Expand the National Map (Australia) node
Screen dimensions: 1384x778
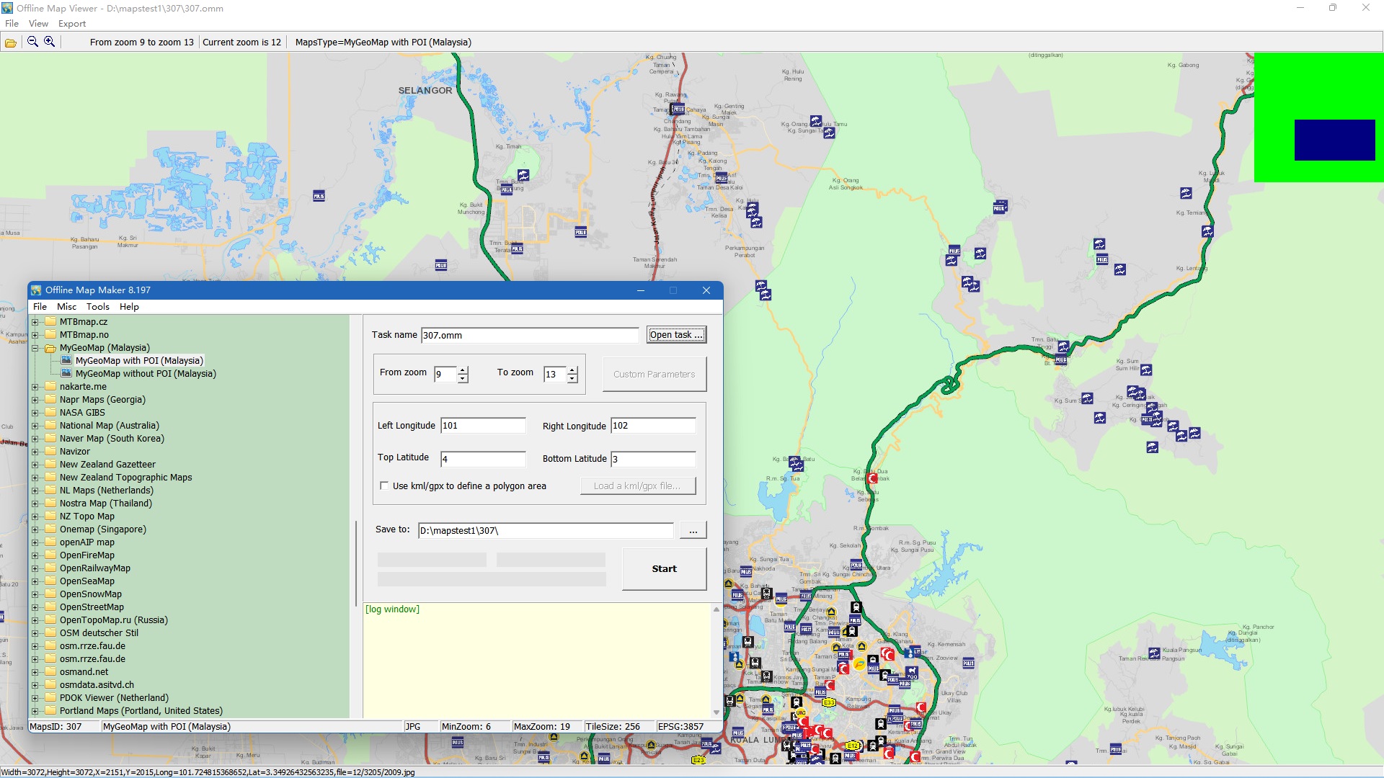pos(35,426)
